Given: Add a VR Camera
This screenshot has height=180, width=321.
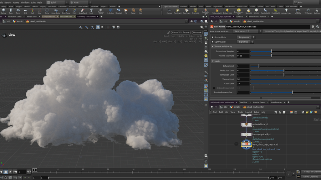Looking at the screenshot, I should pyautogui.click(x=308, y=11).
